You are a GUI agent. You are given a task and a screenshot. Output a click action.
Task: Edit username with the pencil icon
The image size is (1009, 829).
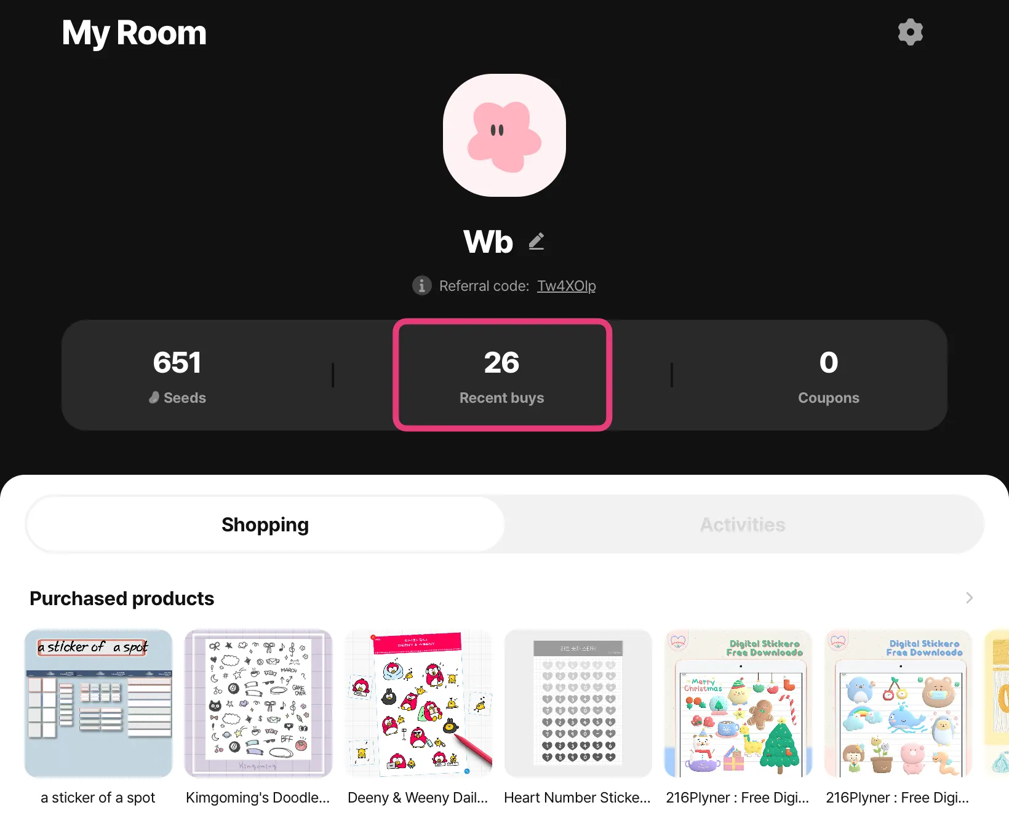536,241
